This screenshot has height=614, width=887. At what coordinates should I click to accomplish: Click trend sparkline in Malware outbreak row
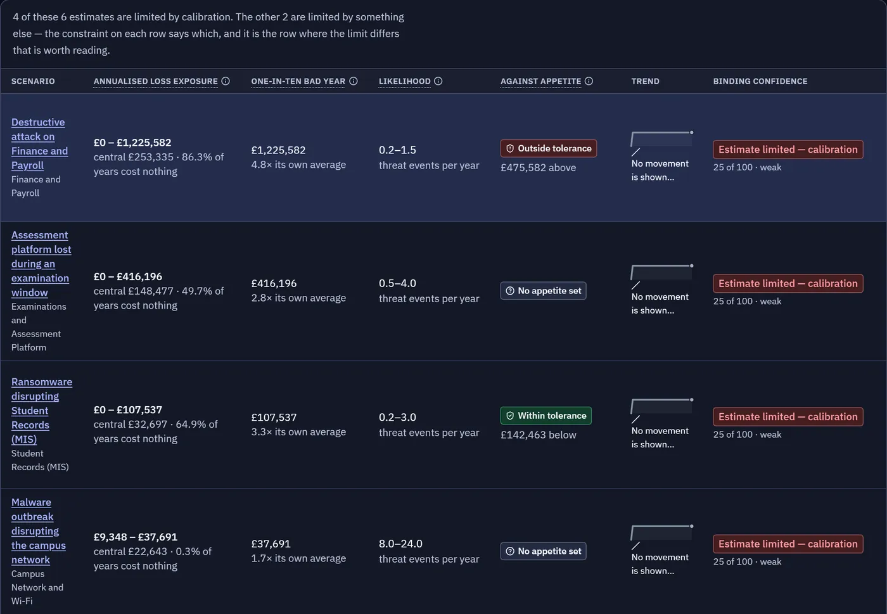pyautogui.click(x=662, y=533)
